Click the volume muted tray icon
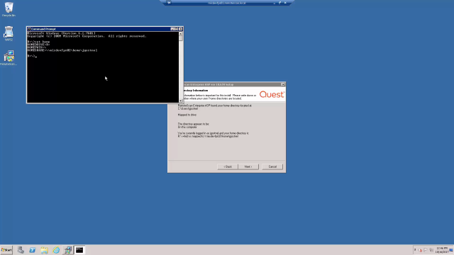 [x=420, y=250]
